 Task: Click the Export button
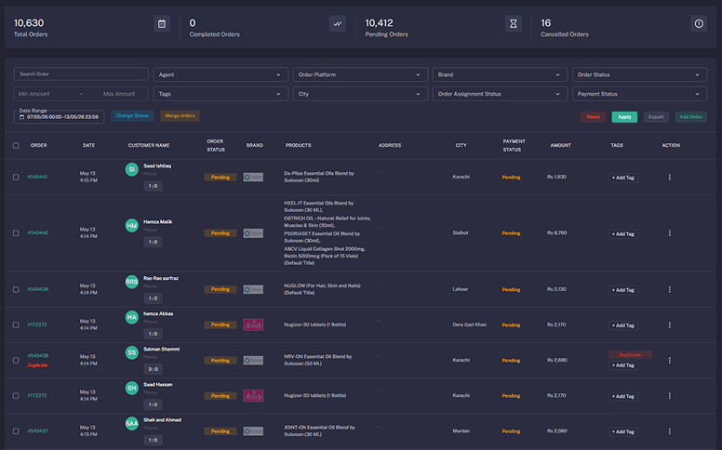[x=656, y=117]
